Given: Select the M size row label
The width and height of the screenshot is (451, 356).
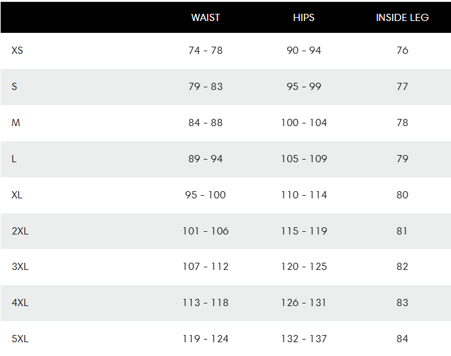Looking at the screenshot, I should (16, 123).
